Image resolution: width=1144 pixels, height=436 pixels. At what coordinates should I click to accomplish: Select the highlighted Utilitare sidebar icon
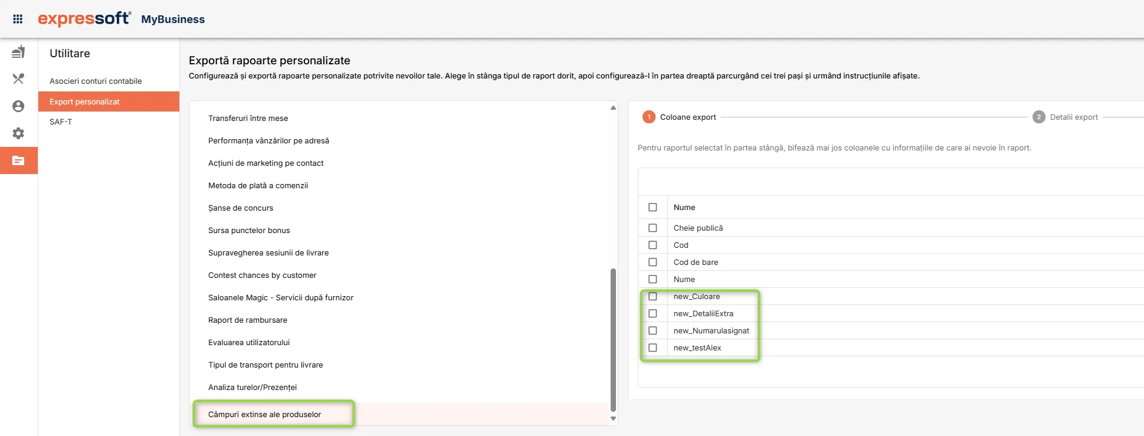coord(18,160)
